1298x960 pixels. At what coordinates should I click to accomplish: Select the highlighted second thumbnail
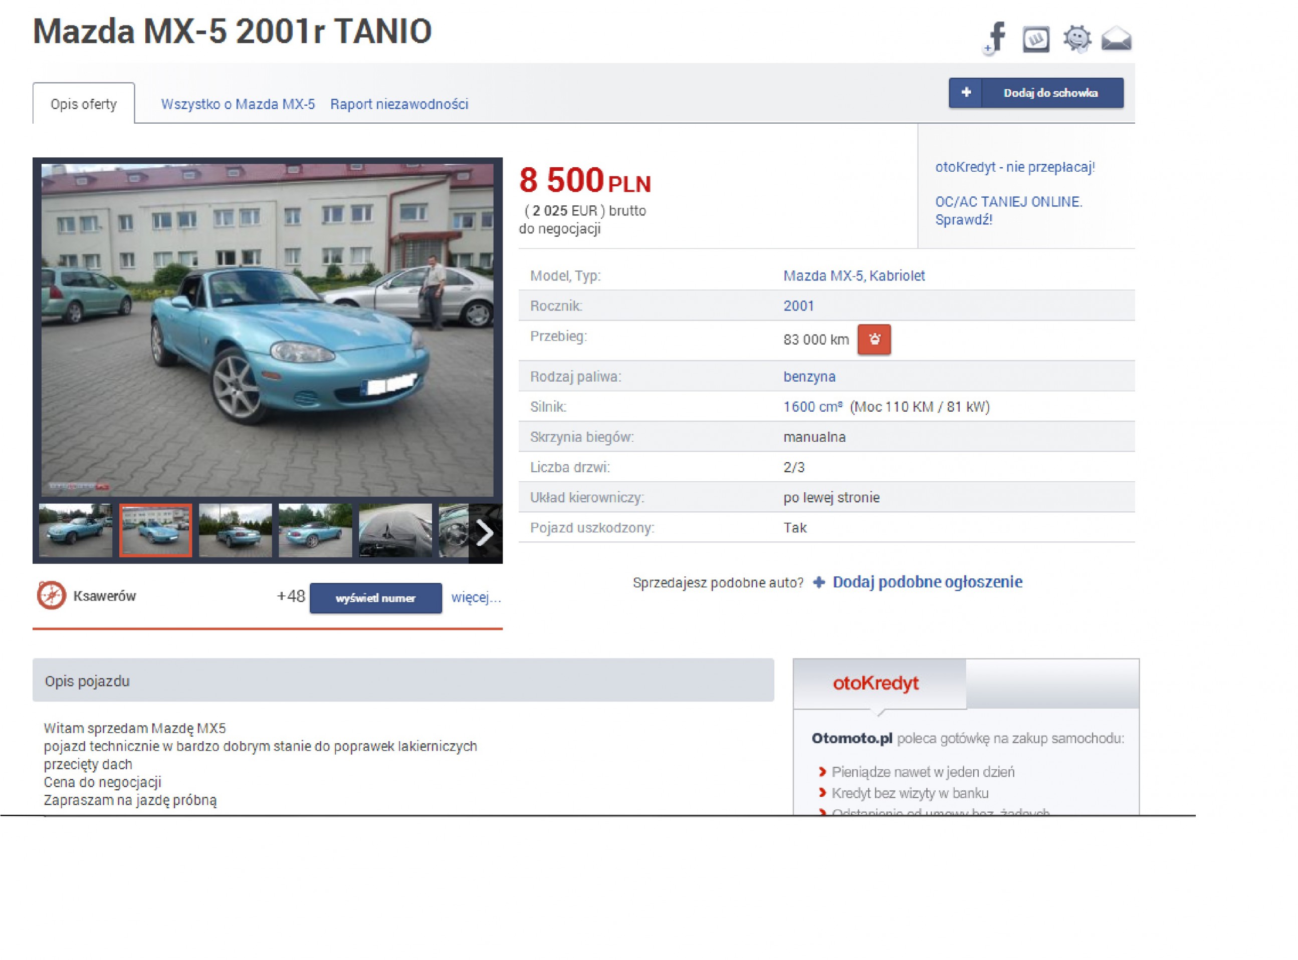click(x=155, y=530)
